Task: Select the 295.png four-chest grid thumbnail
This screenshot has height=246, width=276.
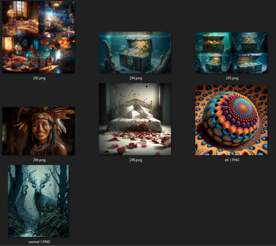Action: pyautogui.click(x=231, y=53)
